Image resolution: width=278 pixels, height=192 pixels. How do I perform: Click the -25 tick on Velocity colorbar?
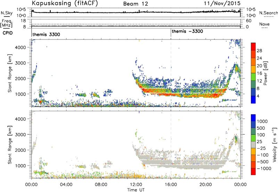coord(261,148)
